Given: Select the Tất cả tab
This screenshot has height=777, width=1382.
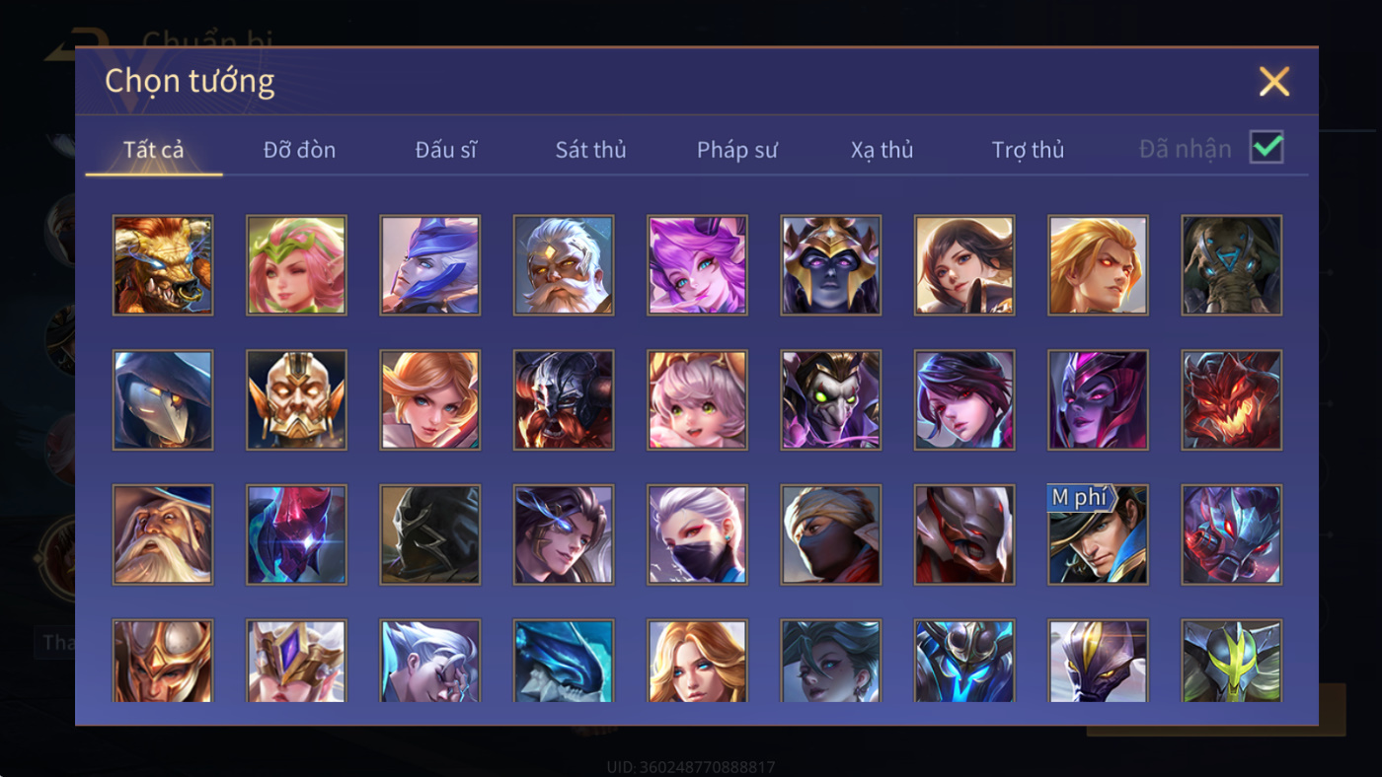Looking at the screenshot, I should (x=154, y=150).
